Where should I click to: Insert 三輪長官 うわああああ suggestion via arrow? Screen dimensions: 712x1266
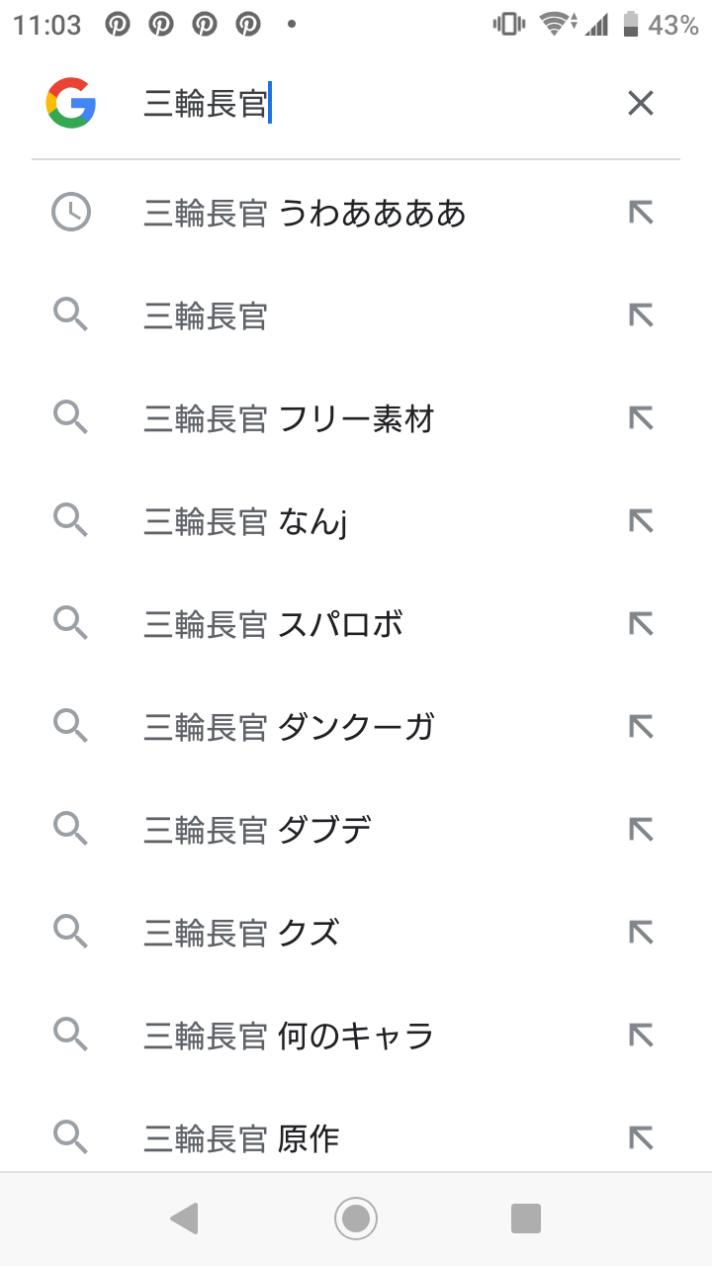[641, 213]
